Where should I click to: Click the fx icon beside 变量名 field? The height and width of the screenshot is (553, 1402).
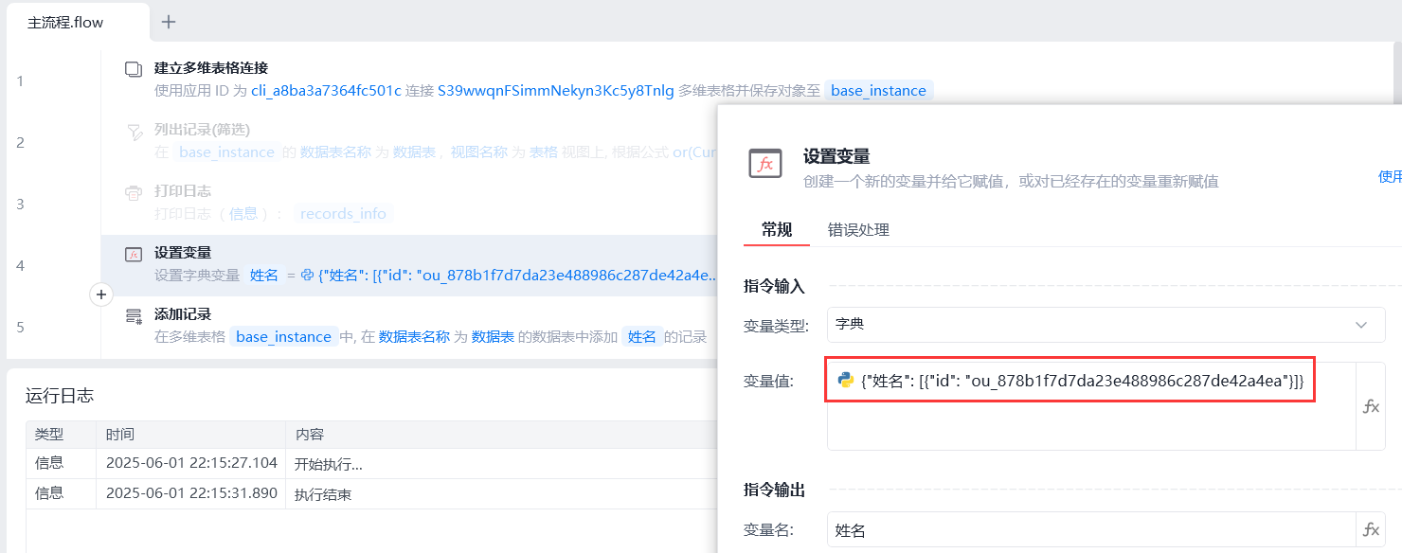click(x=1370, y=530)
